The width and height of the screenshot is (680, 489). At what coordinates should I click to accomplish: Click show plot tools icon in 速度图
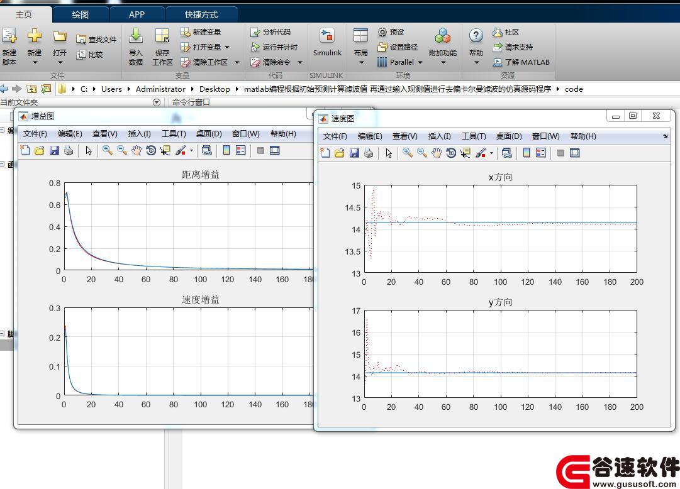pyautogui.click(x=574, y=153)
